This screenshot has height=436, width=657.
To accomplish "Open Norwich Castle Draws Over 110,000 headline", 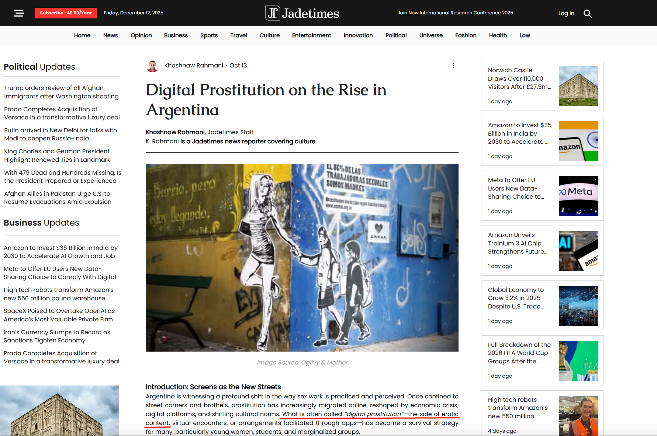I will tap(519, 79).
